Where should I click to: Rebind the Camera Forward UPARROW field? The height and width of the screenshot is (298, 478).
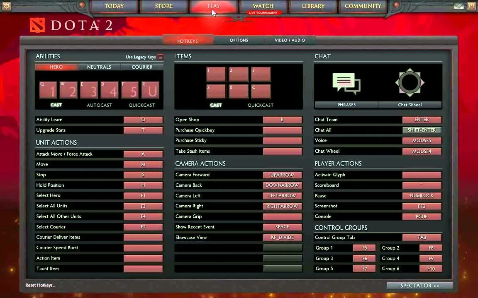tap(282, 175)
